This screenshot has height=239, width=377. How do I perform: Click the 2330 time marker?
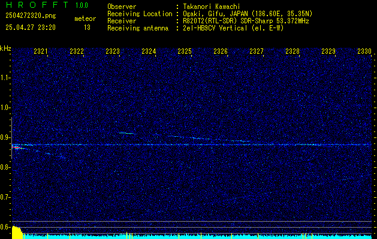coord(364,51)
